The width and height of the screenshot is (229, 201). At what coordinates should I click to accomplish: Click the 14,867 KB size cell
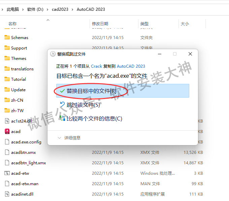(193, 163)
